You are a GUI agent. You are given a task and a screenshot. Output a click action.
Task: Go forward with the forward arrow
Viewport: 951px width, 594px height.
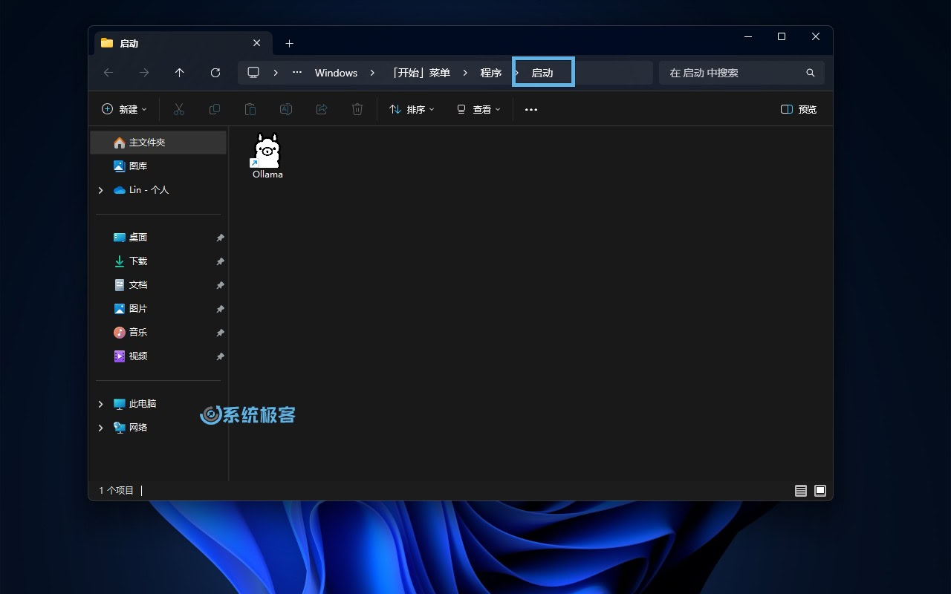144,73
